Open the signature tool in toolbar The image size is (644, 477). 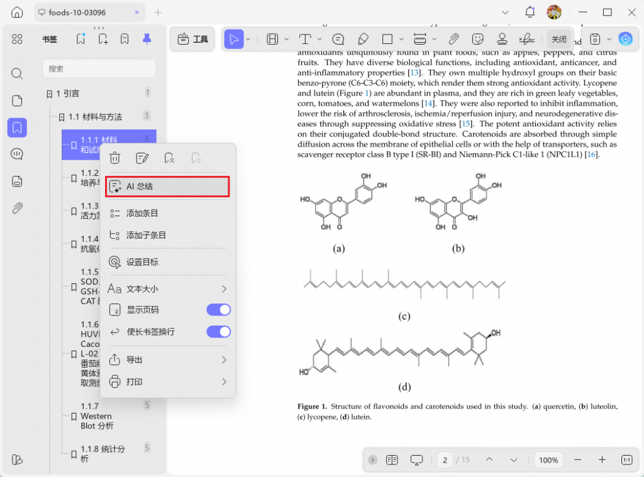click(526, 39)
